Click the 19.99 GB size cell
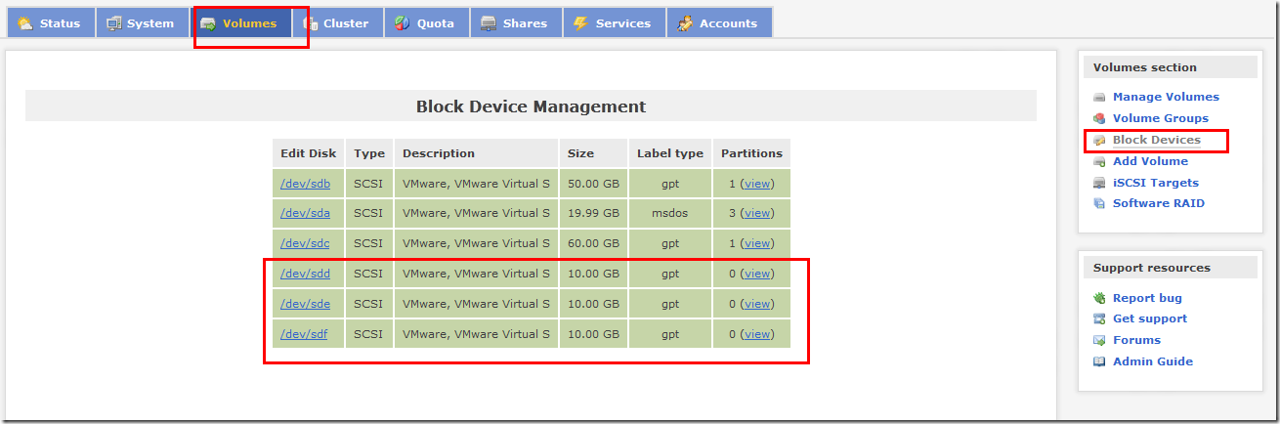Image resolution: width=1280 pixels, height=424 pixels. coord(594,213)
